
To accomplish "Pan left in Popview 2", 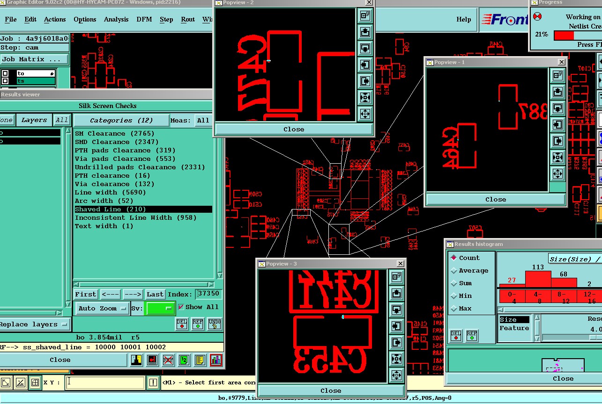I will (365, 65).
